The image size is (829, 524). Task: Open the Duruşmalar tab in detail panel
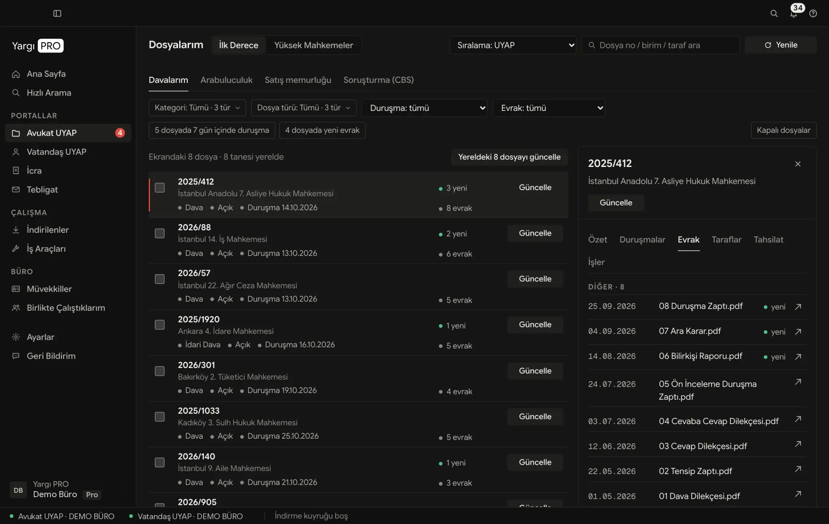tap(642, 240)
